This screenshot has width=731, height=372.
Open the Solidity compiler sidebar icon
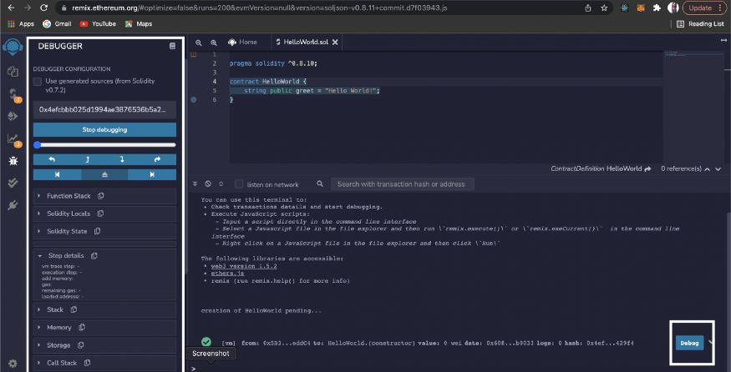click(x=13, y=95)
